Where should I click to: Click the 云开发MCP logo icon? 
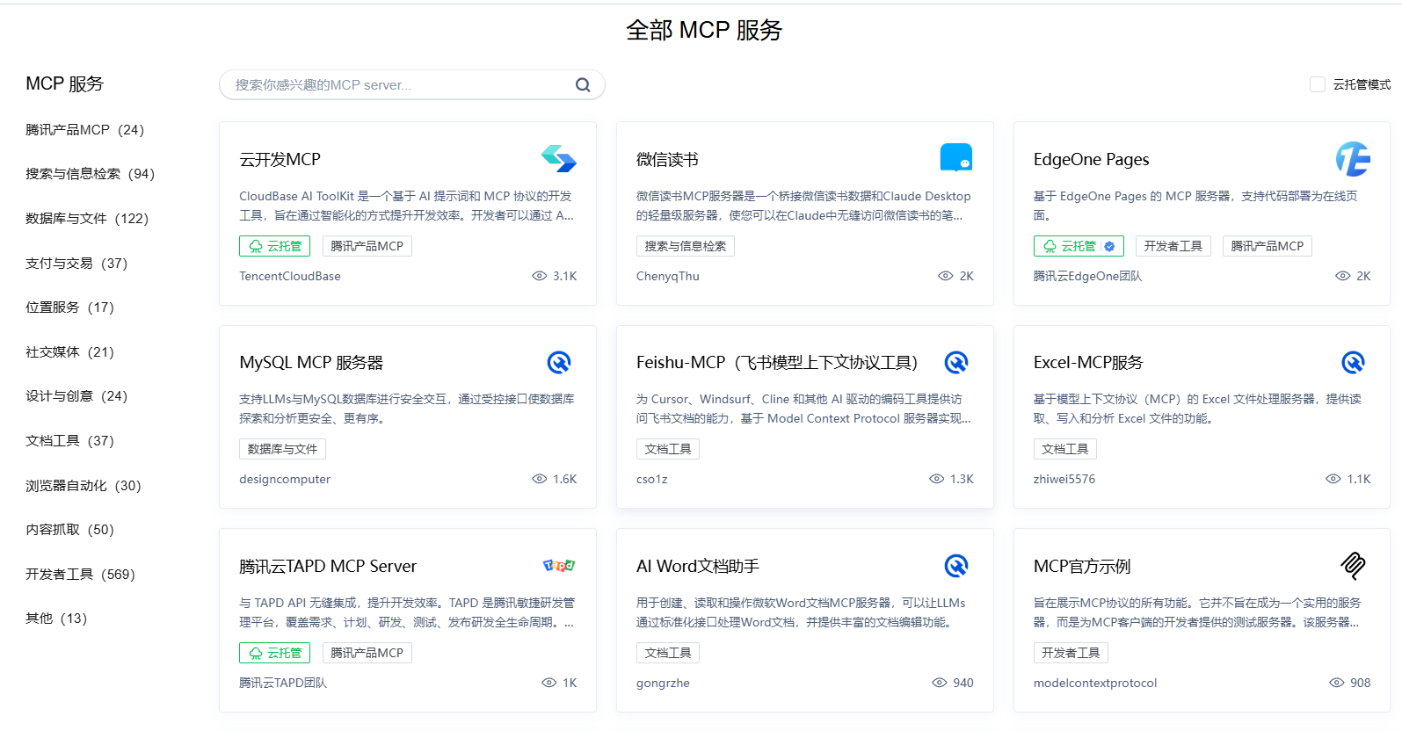(558, 159)
